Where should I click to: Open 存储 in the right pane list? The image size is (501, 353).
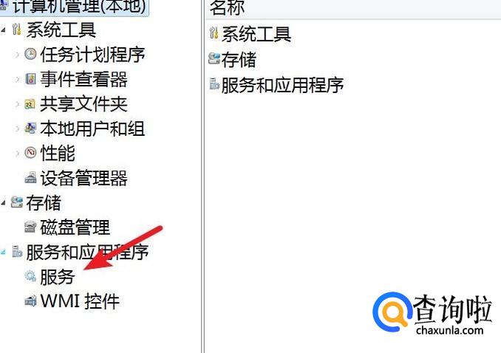click(239, 60)
